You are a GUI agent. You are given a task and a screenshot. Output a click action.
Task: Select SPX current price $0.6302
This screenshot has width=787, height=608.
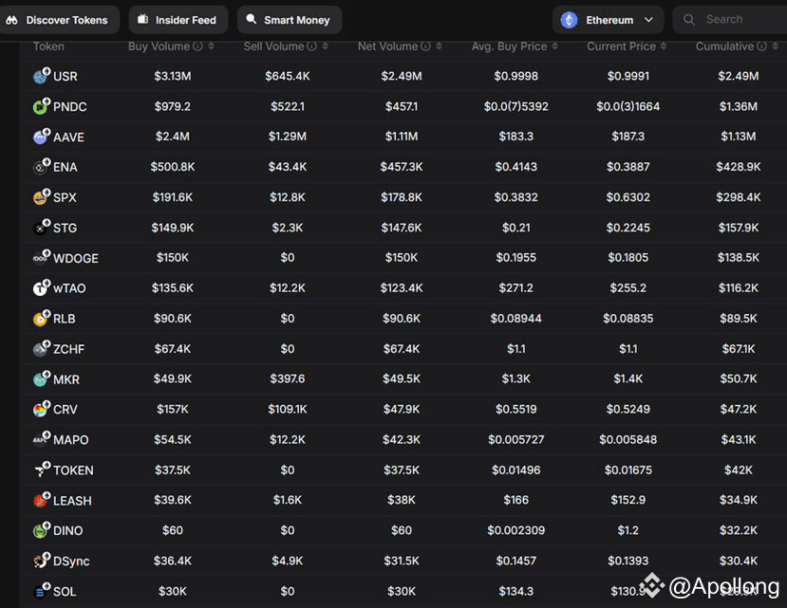(628, 197)
